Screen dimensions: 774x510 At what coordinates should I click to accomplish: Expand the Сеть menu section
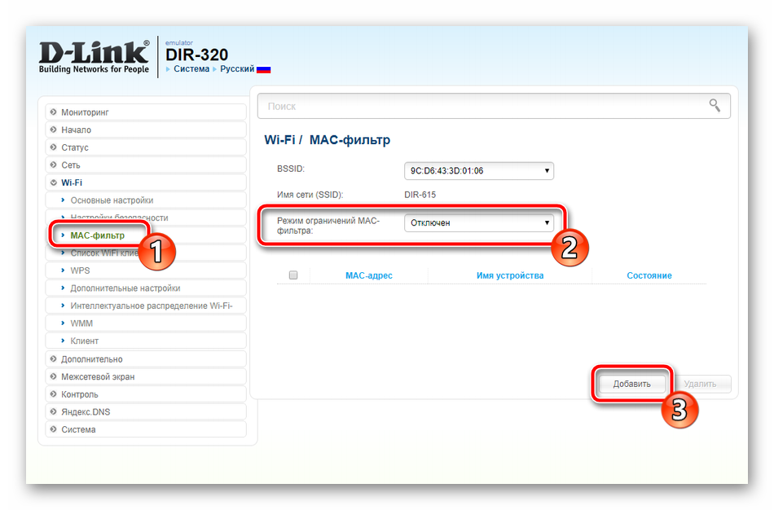(146, 165)
